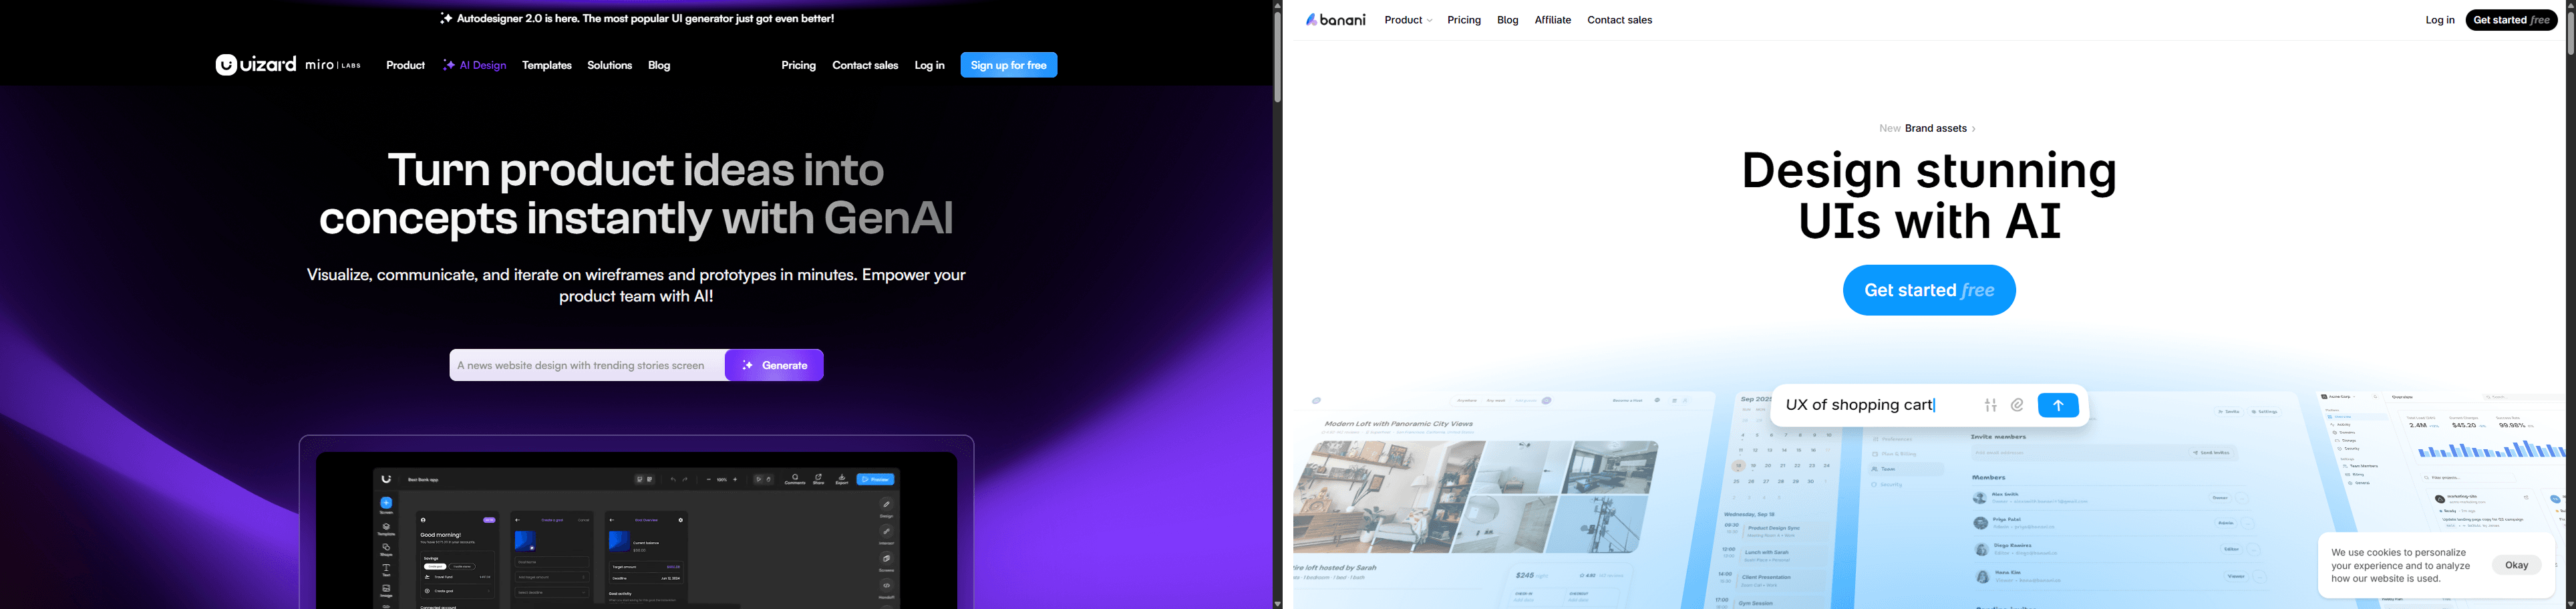Open Banani Affiliate page

[1552, 20]
